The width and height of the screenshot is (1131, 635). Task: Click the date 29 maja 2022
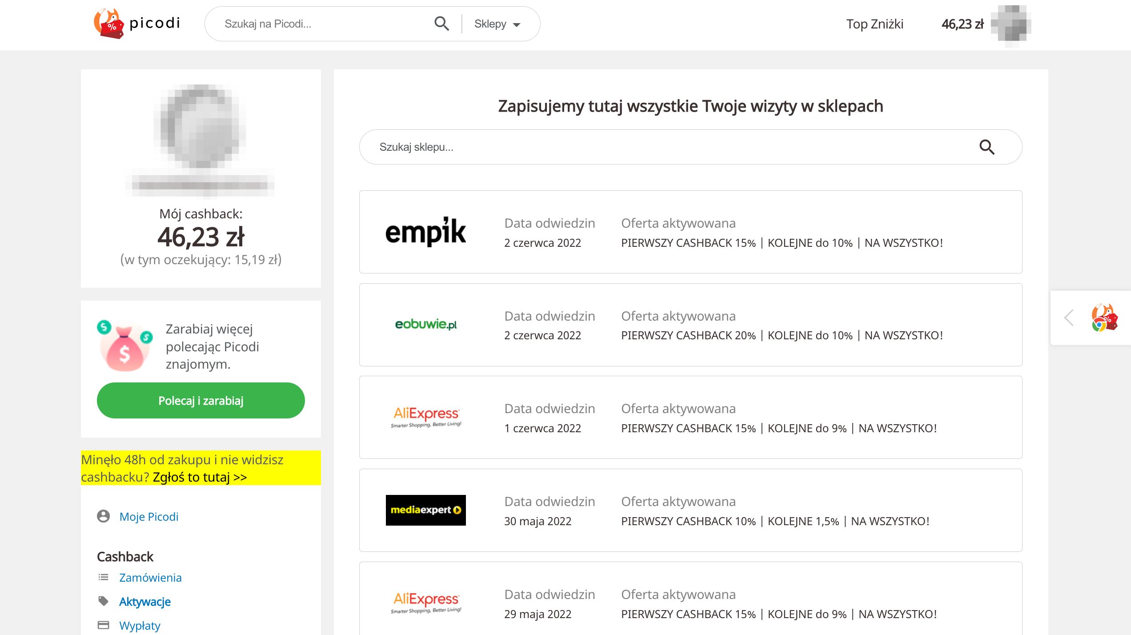pyautogui.click(x=537, y=614)
